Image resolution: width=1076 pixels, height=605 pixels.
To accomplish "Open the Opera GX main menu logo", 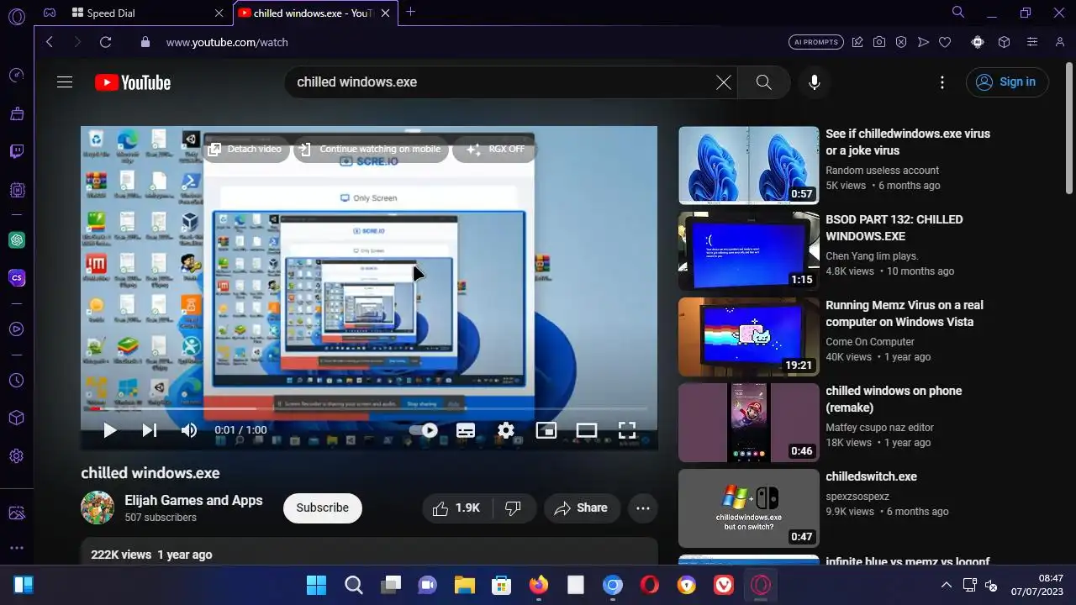I will pos(17,15).
